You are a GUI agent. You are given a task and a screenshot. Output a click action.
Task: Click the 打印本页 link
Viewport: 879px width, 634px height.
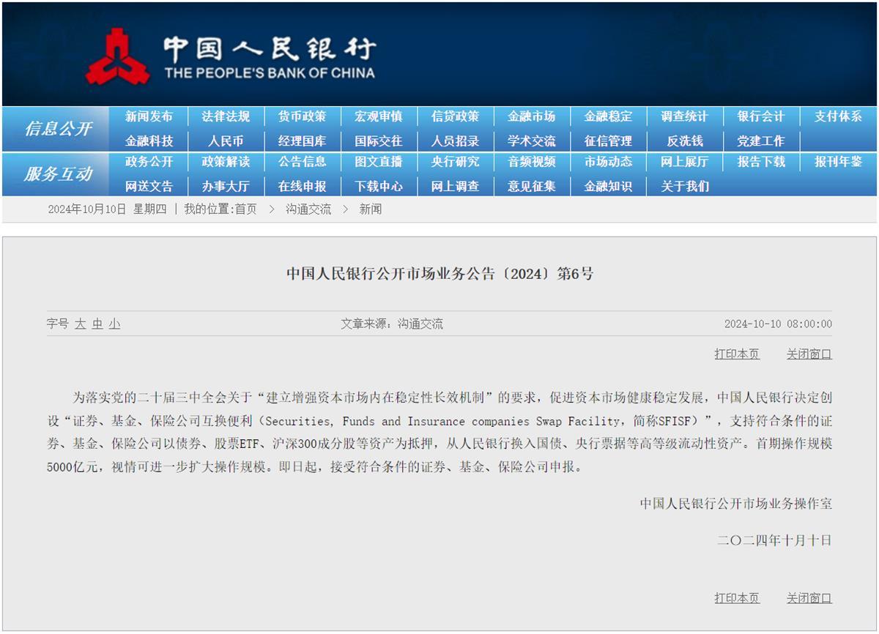(736, 354)
